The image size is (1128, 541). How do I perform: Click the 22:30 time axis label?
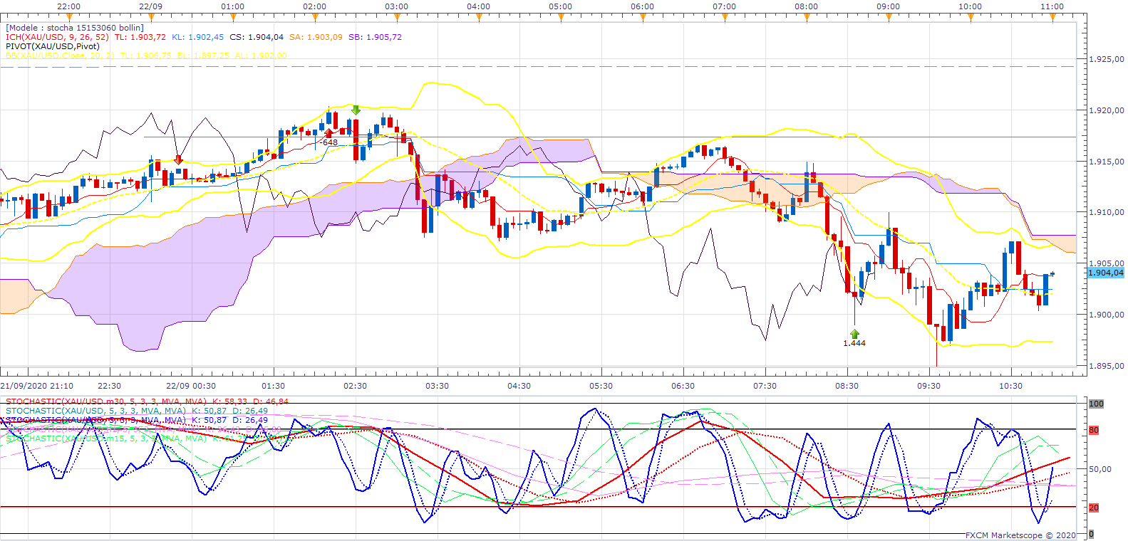click(109, 386)
